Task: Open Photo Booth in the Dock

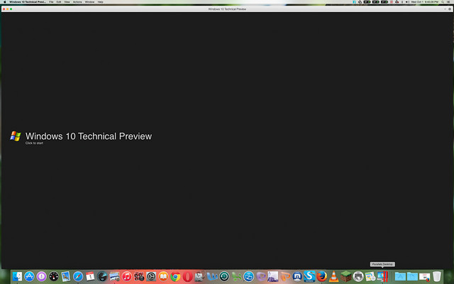Action: click(139, 276)
